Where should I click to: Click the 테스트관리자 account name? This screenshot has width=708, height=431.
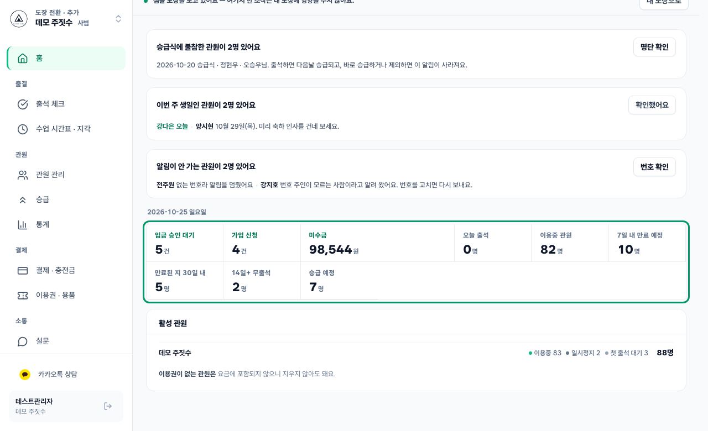(34, 401)
